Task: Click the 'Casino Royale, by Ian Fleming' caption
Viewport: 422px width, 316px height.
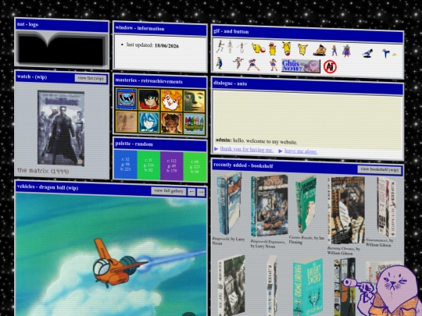Action: coord(306,240)
